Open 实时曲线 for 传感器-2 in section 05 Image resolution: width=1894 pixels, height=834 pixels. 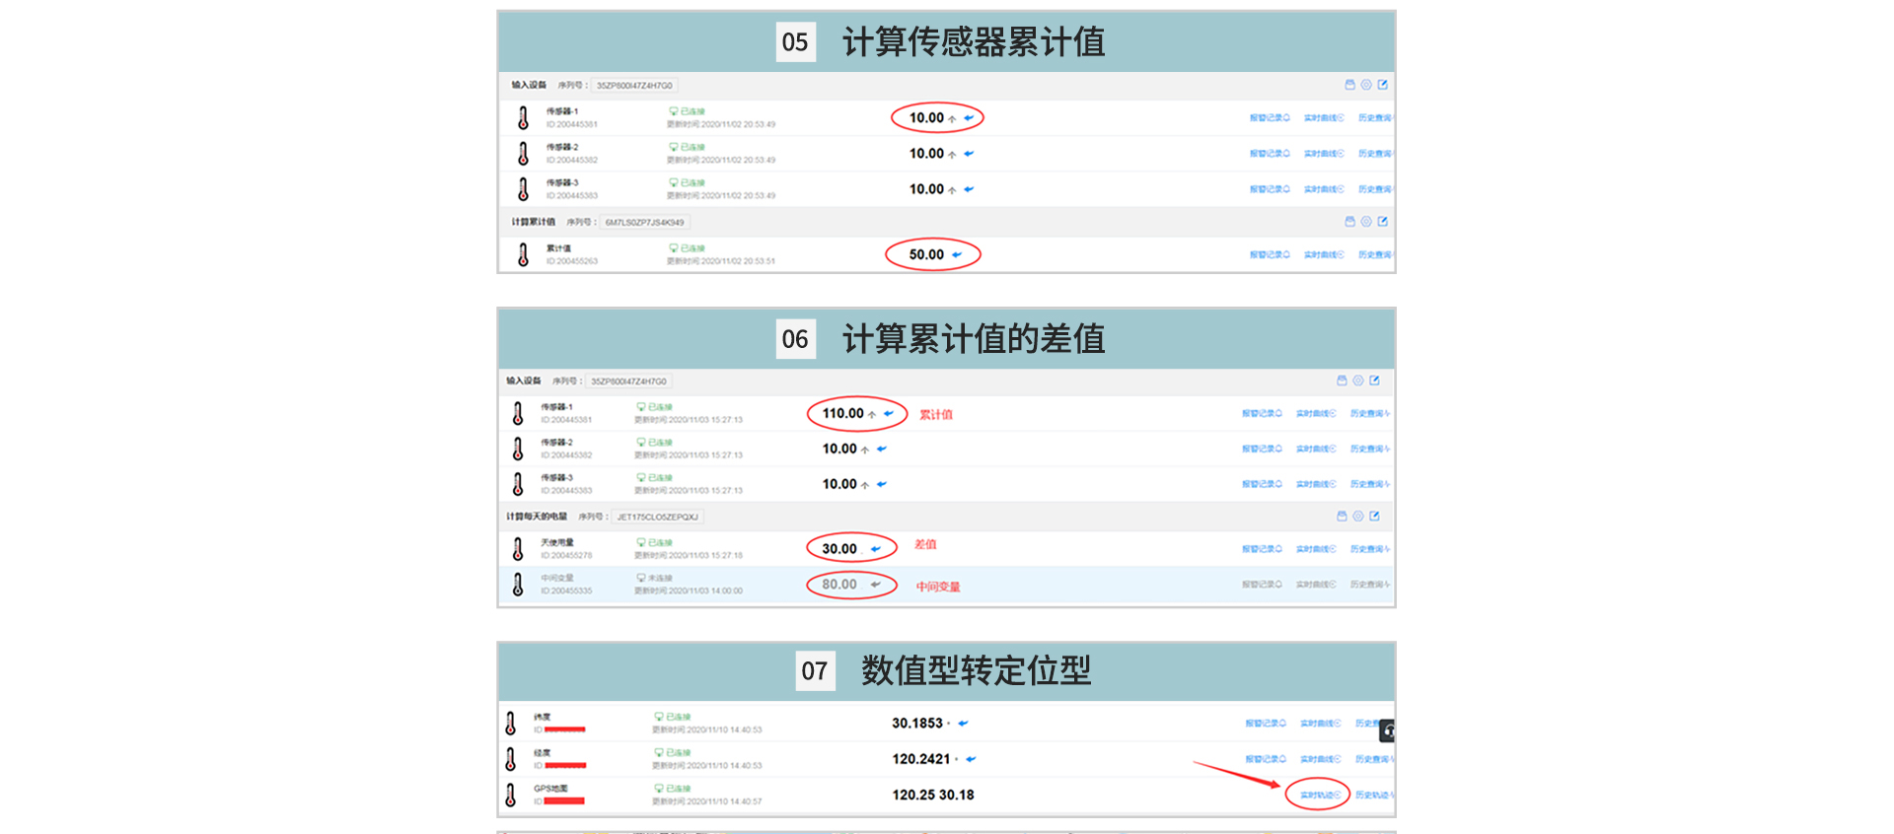tap(1323, 154)
